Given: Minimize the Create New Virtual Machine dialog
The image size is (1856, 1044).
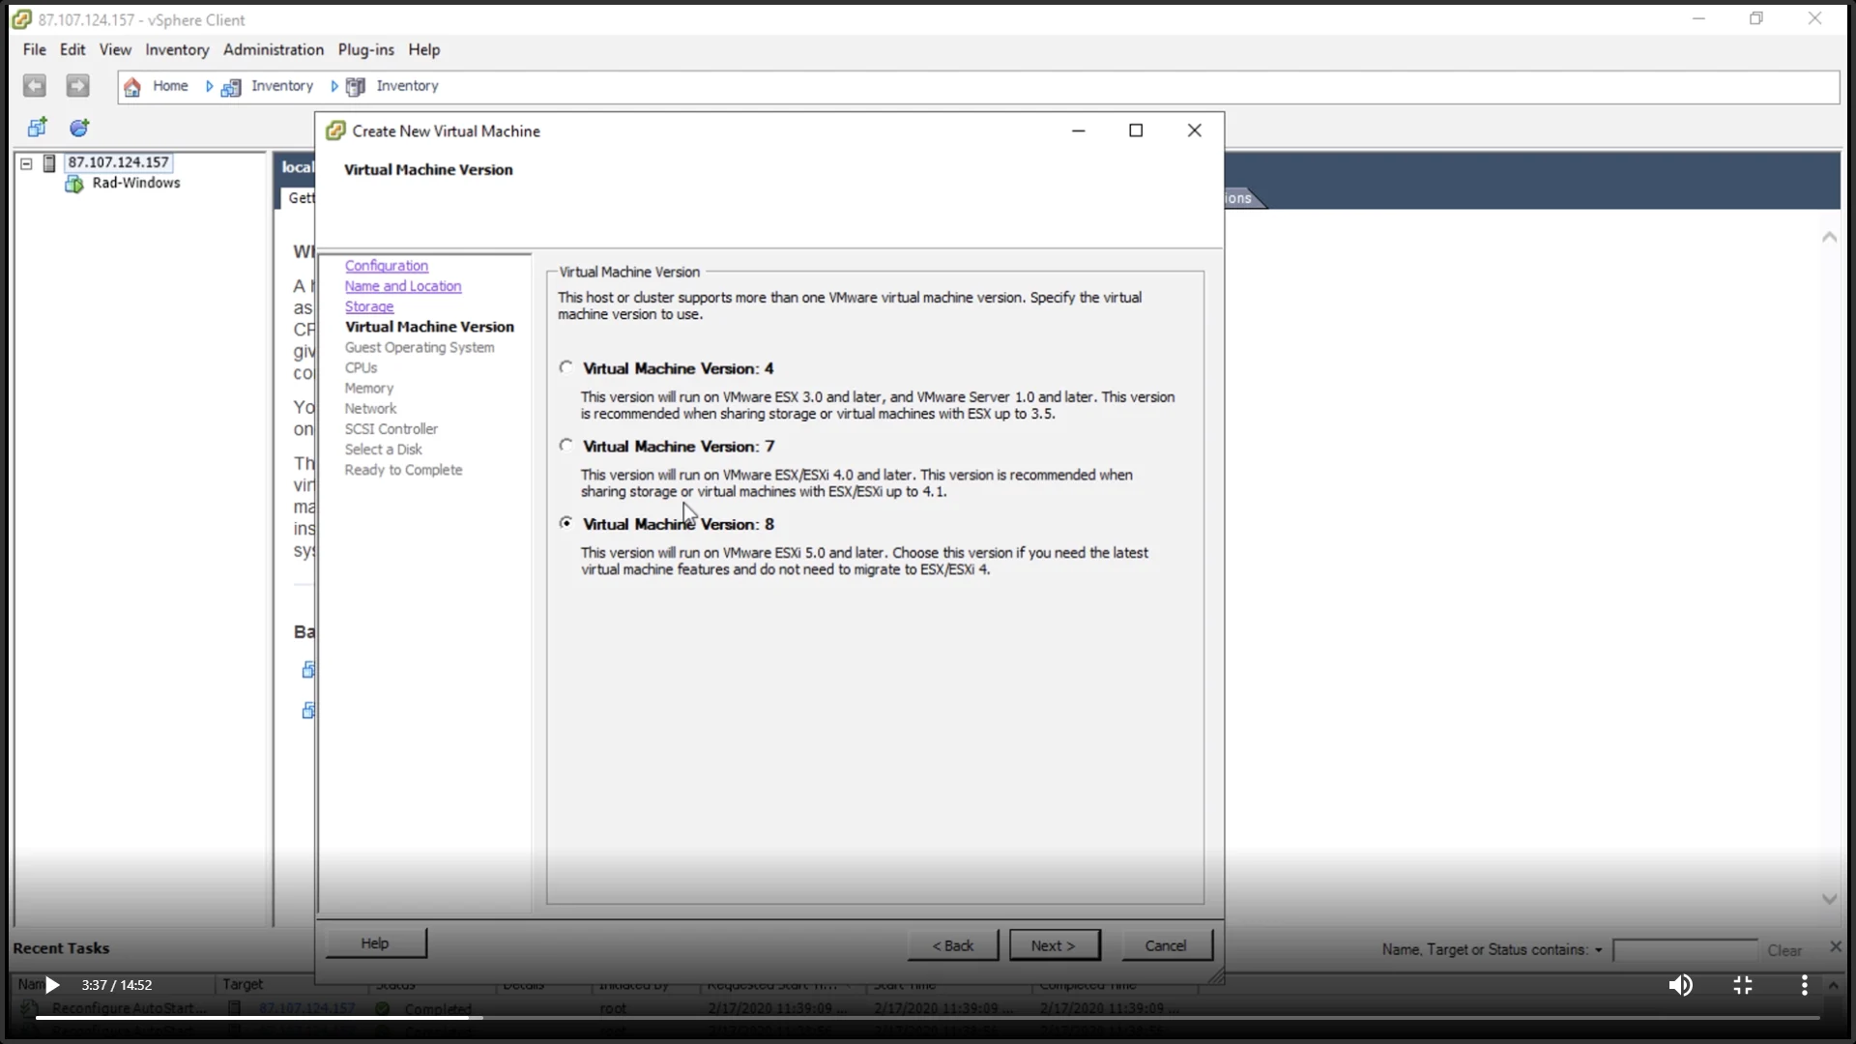Looking at the screenshot, I should pos(1079,130).
